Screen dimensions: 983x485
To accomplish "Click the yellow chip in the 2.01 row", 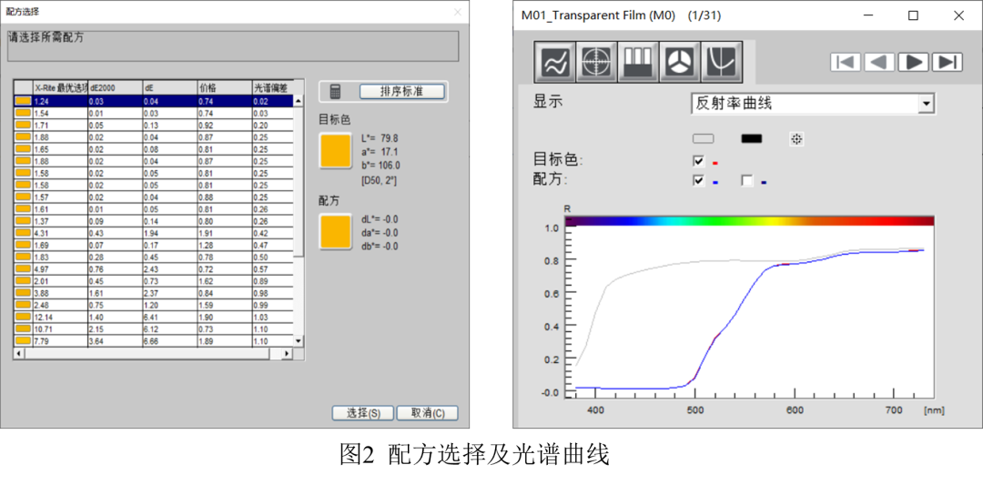I will click(x=23, y=281).
